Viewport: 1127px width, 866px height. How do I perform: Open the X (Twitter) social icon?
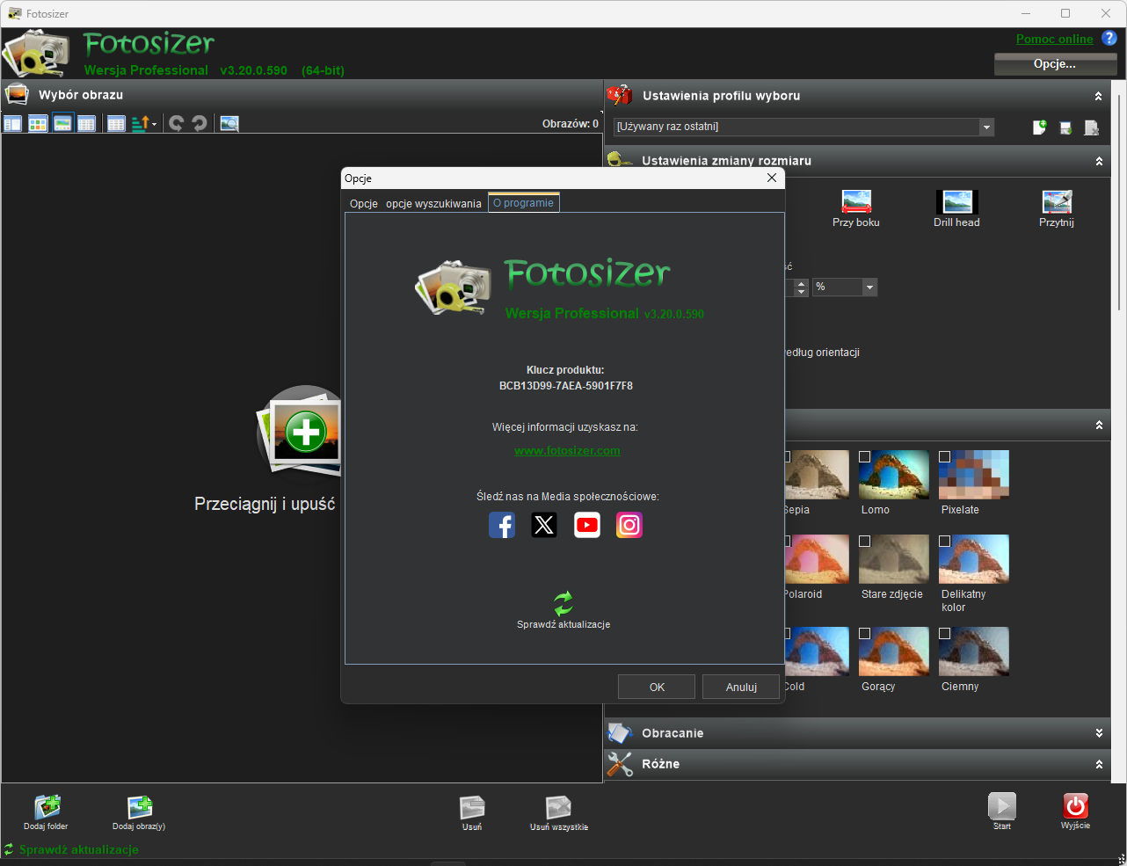[x=544, y=525]
